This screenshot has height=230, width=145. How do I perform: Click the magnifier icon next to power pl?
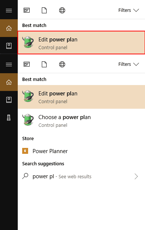25,176
